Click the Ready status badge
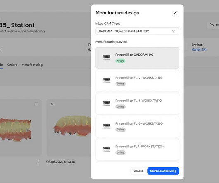 pyautogui.click(x=120, y=61)
